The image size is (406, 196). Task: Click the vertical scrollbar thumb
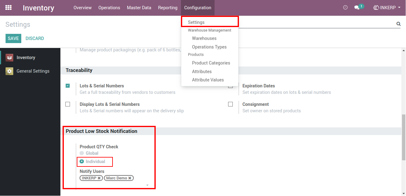404,137
